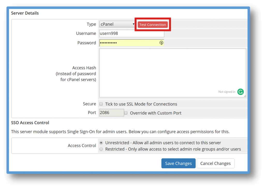Image resolution: width=265 pixels, height=189 pixels.
Task: Click the 'Not signed in' Grammarly text
Action: [227, 92]
